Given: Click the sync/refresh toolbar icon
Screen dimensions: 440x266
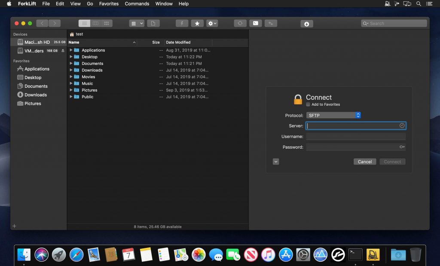Looking at the screenshot, I should (240, 23).
